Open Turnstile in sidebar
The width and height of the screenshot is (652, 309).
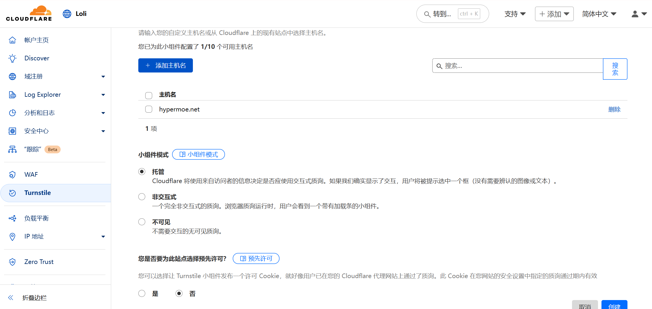tap(55, 193)
